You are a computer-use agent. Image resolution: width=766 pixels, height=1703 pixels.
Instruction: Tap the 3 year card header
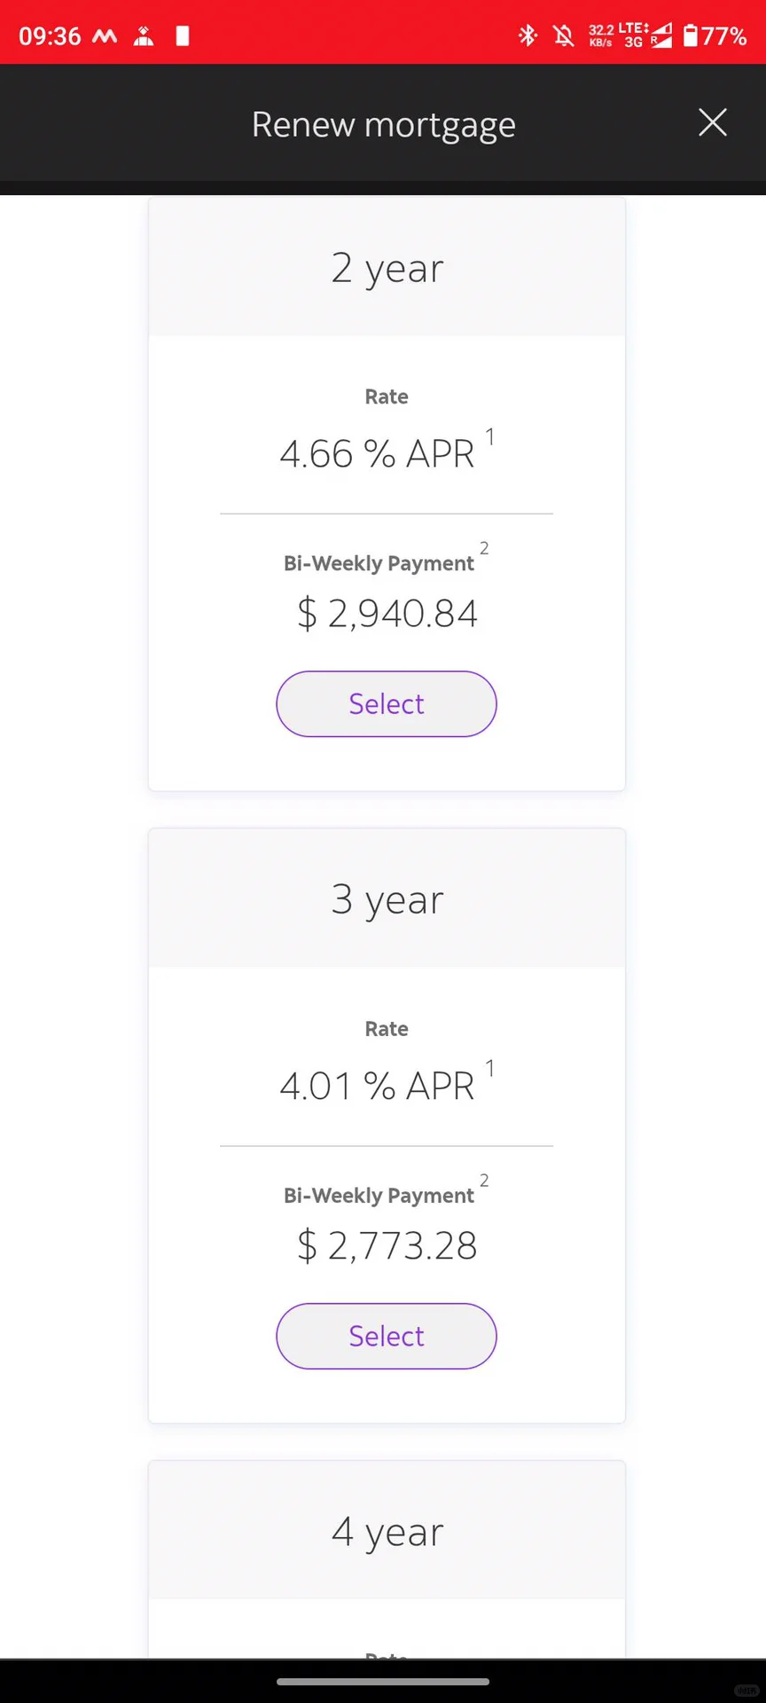click(387, 899)
